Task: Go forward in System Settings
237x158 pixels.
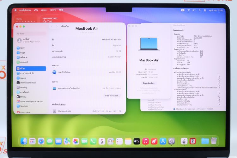Action: coord(57,27)
